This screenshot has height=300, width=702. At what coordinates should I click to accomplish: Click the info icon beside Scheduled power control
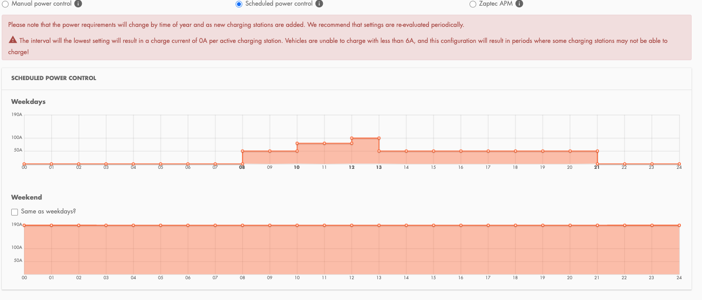319,4
